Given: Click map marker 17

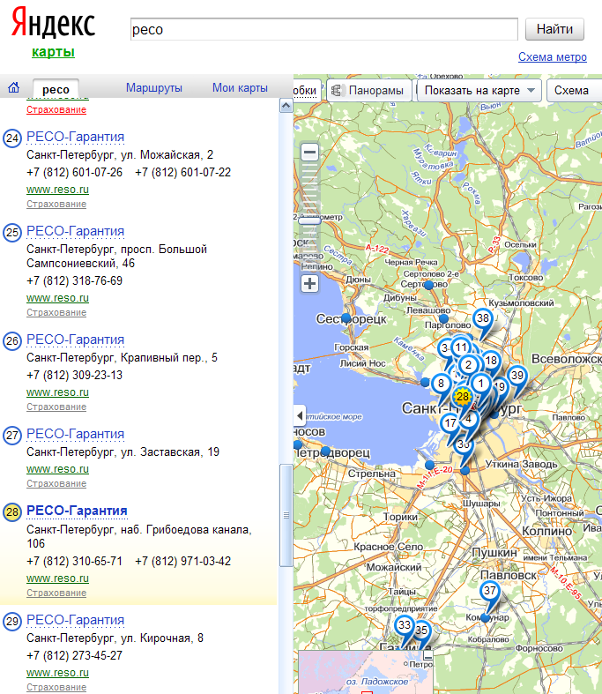Looking at the screenshot, I should coord(450,423).
